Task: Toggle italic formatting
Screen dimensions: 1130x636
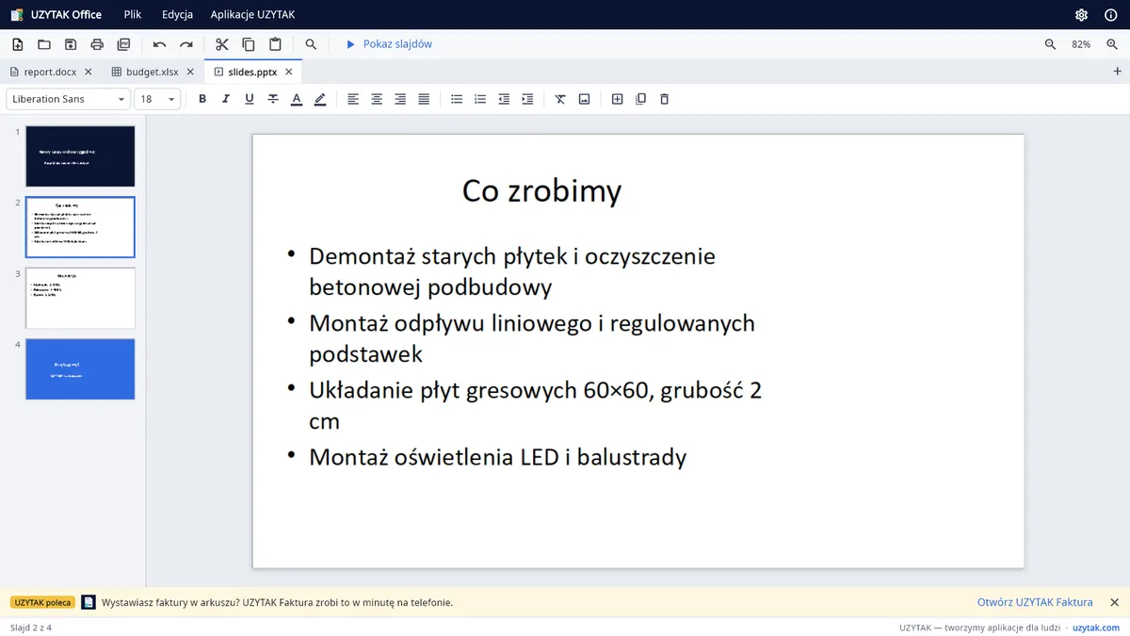Action: (226, 99)
